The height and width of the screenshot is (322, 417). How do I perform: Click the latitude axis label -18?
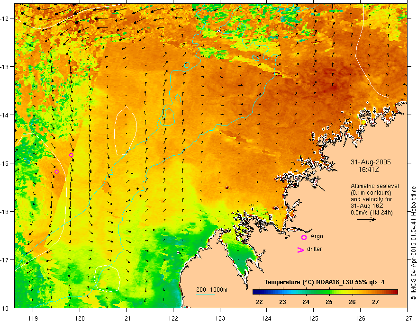[x=5, y=308]
